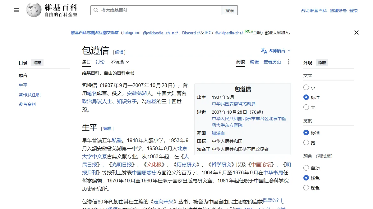This screenshot has height=209, width=373.
Task: Open 中华民国安徽省芜湖县 infobox link
Action: coord(234,104)
